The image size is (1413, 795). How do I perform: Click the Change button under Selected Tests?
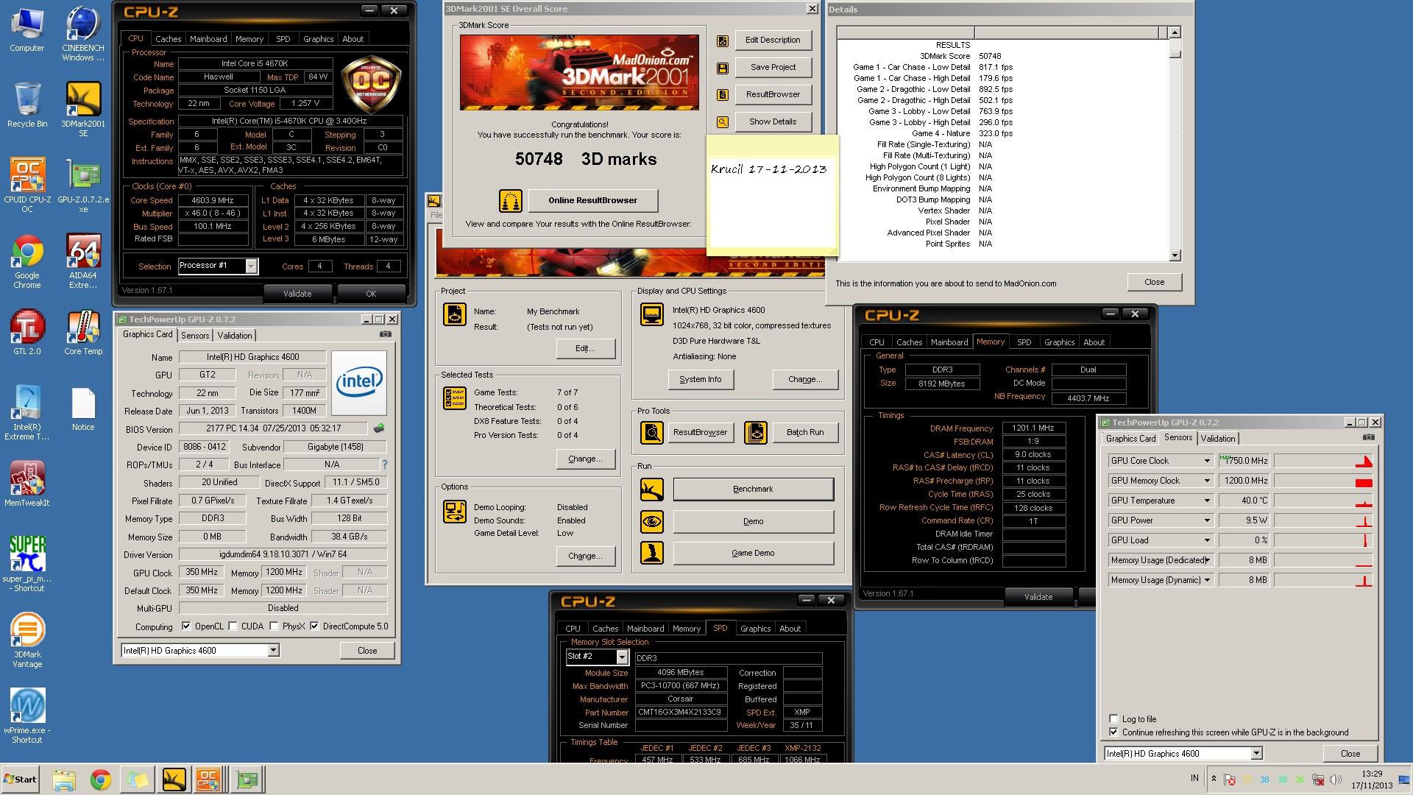(x=585, y=459)
